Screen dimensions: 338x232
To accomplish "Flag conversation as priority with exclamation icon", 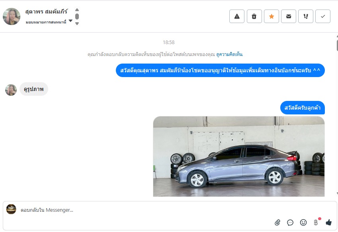I will click(x=306, y=16).
